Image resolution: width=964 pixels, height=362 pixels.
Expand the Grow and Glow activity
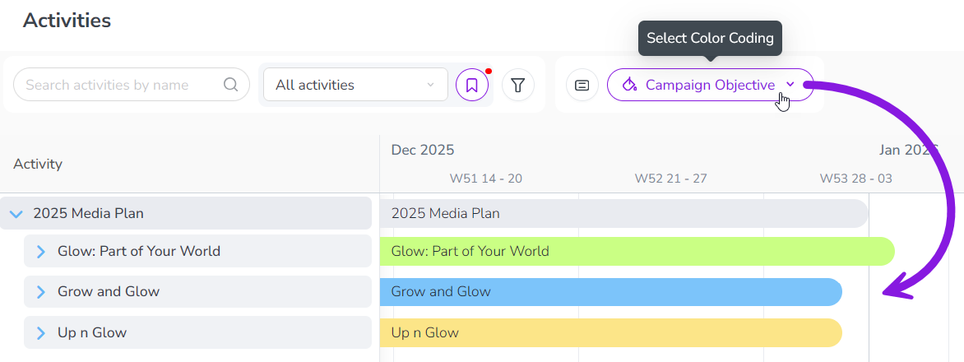click(x=40, y=292)
